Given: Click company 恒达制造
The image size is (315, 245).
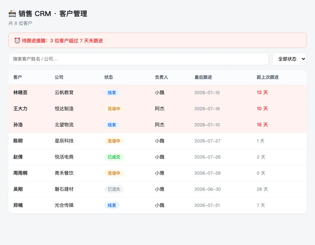Looking at the screenshot, I should [64, 108].
